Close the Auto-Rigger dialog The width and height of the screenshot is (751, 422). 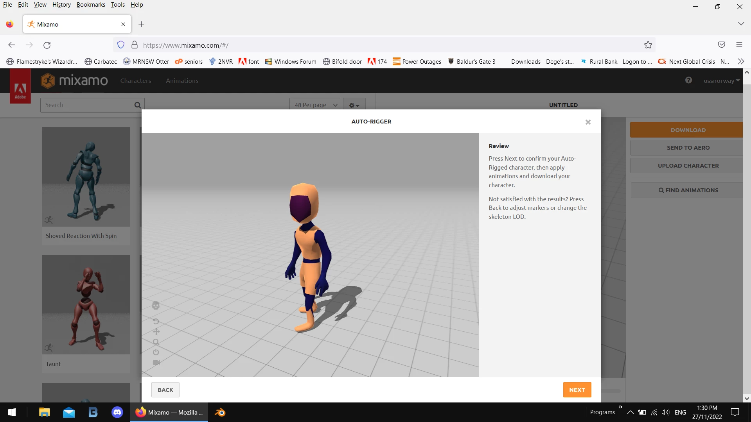point(588,122)
